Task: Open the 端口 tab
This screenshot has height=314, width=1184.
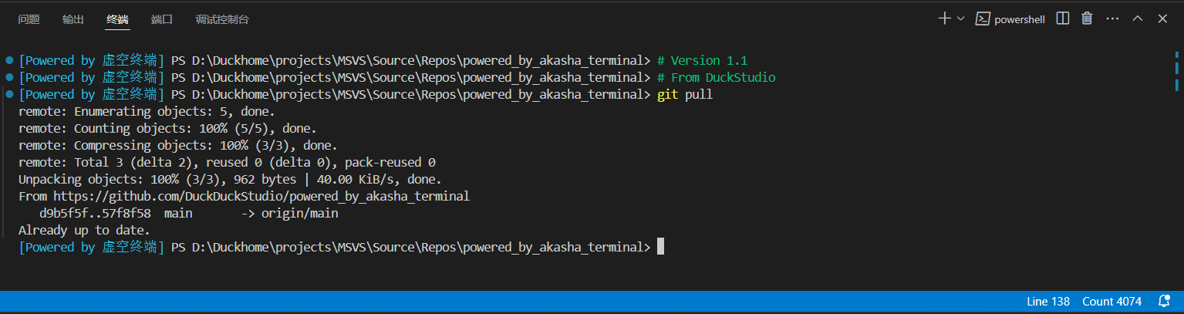Action: click(x=162, y=19)
